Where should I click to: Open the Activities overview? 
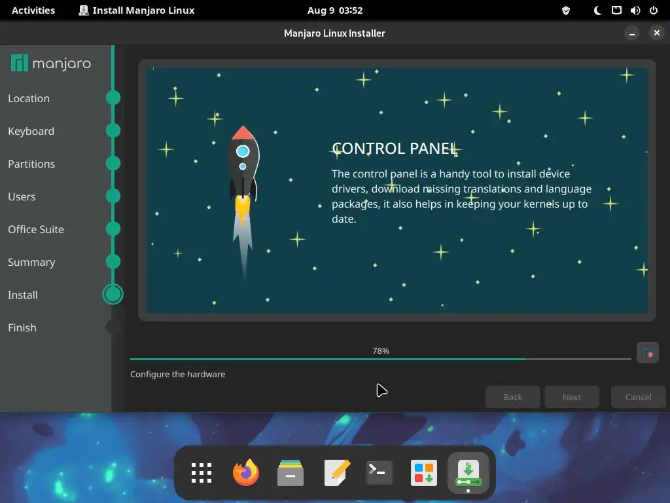33,10
